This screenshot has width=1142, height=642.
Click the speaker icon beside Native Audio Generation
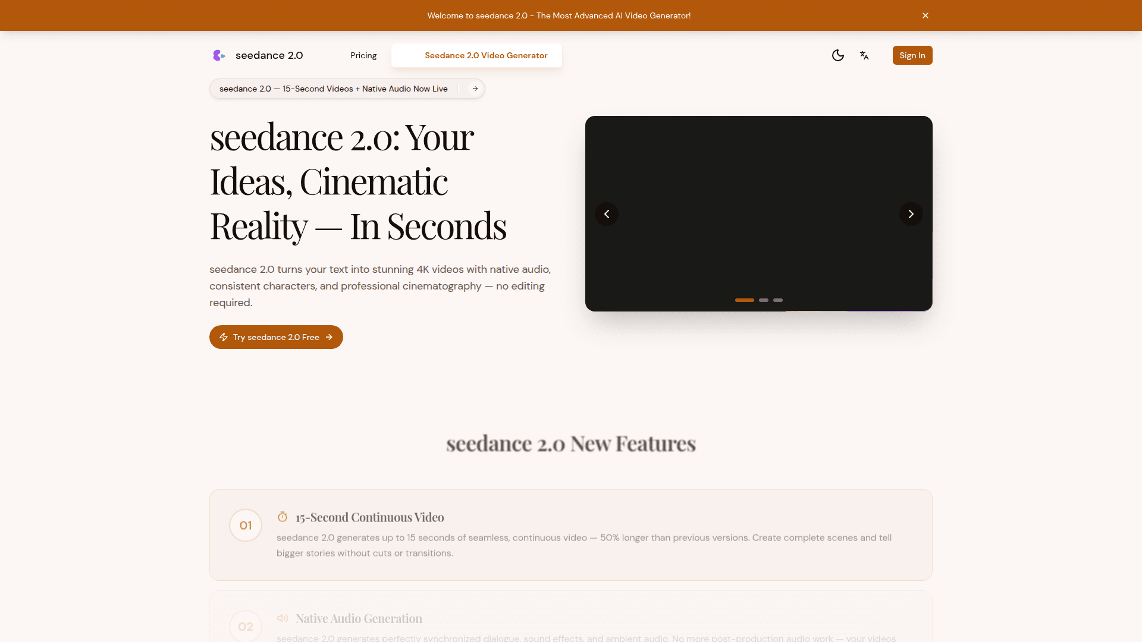click(x=283, y=618)
